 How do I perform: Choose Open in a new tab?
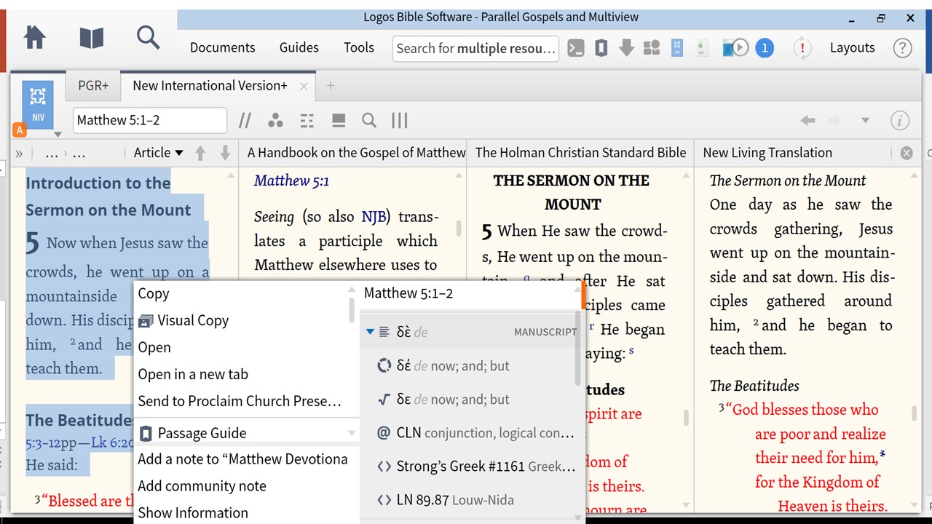coord(193,374)
